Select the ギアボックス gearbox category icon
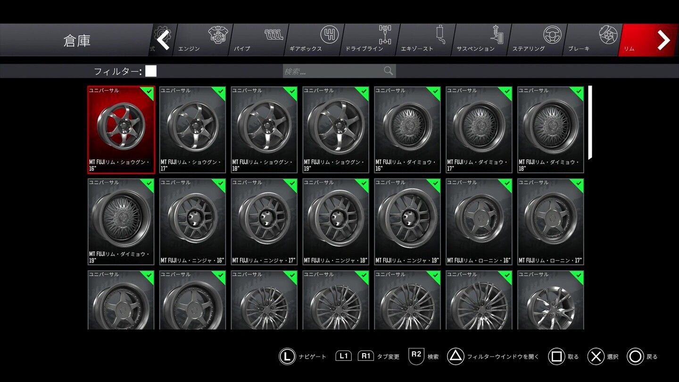 (330, 35)
